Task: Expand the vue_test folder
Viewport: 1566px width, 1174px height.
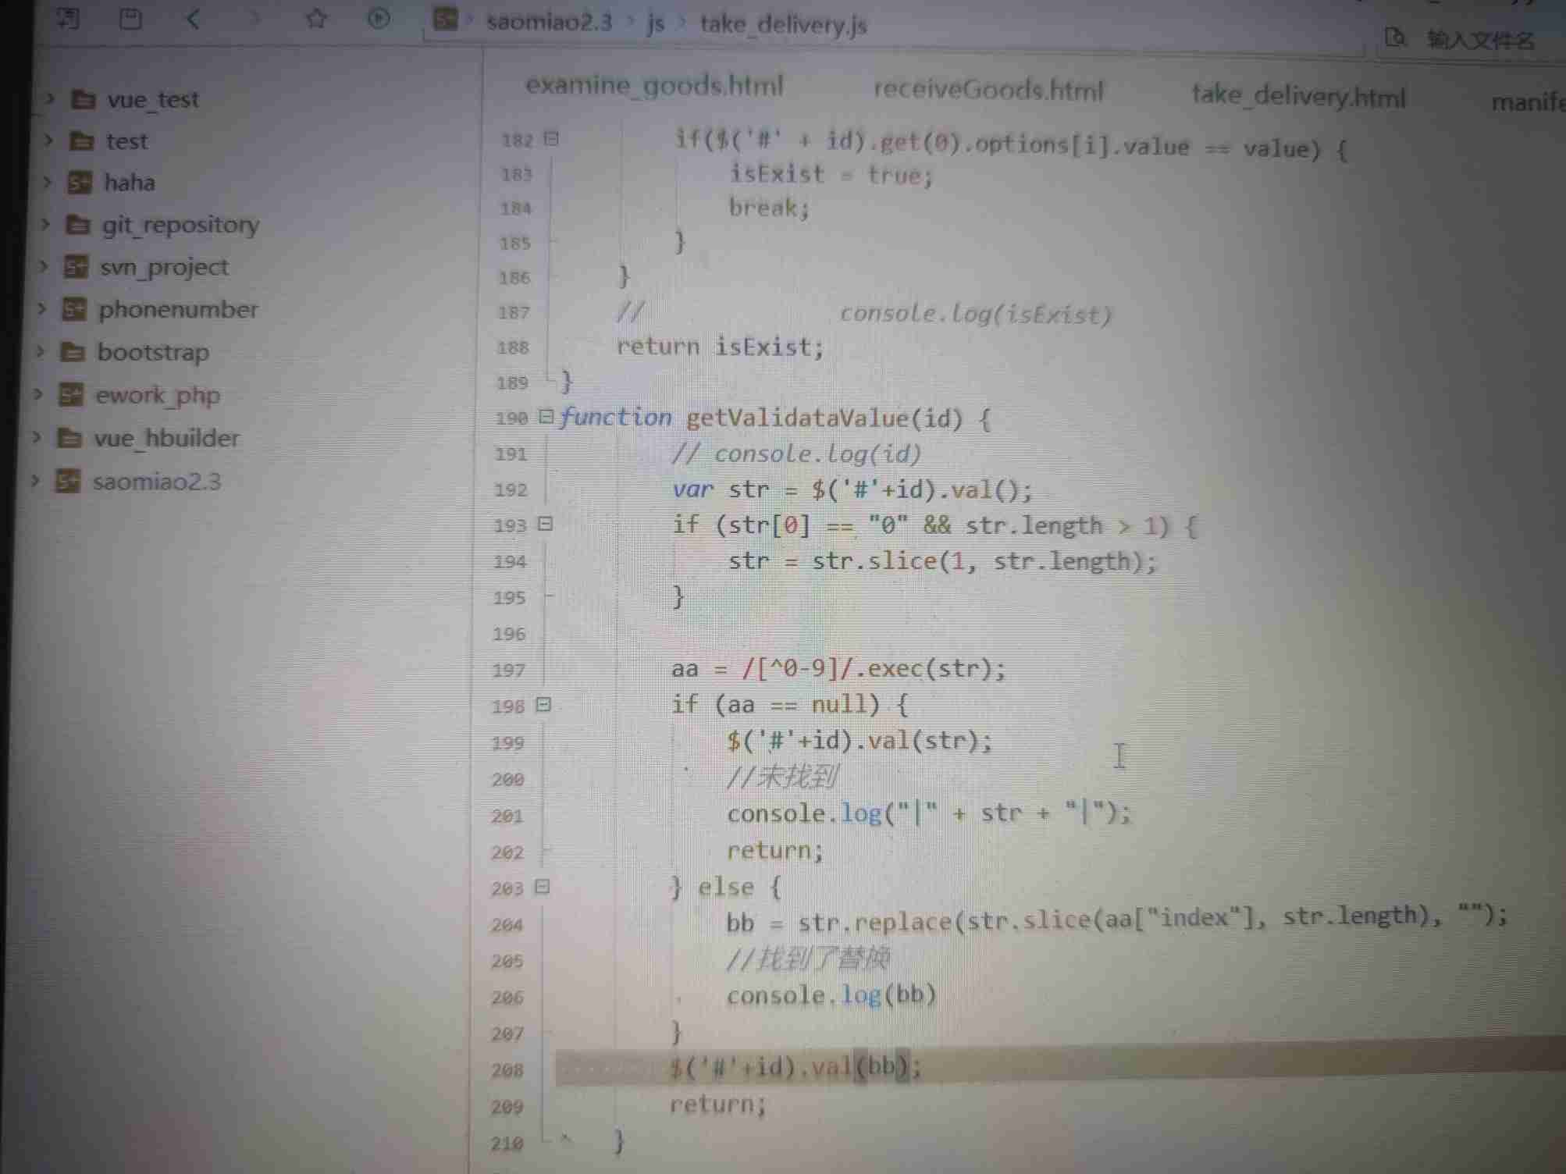Action: [51, 98]
